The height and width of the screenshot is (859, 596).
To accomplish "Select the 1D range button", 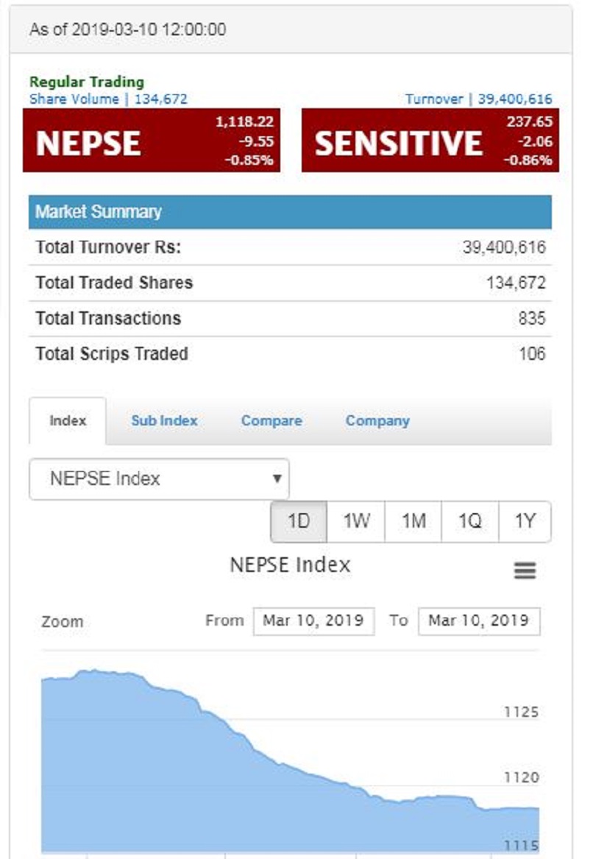I will (299, 522).
